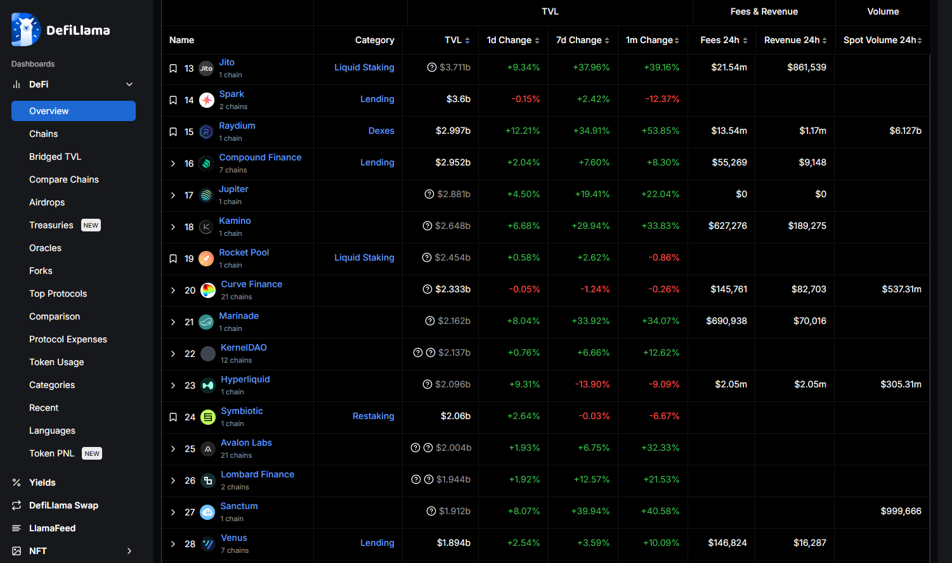Image resolution: width=952 pixels, height=563 pixels.
Task: Open the Jito protocol link
Action: pyautogui.click(x=226, y=62)
